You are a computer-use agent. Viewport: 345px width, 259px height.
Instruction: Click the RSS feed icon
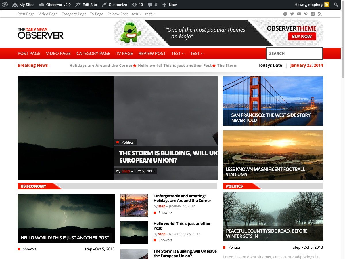320,14
